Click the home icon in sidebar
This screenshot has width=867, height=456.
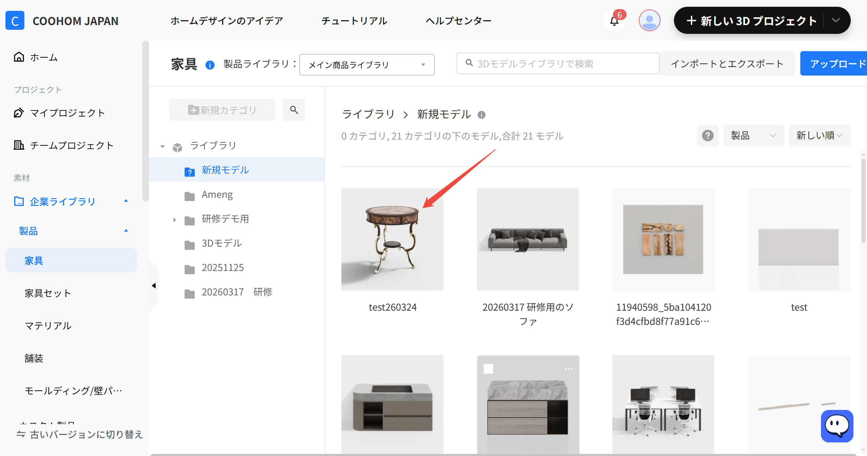tap(19, 57)
